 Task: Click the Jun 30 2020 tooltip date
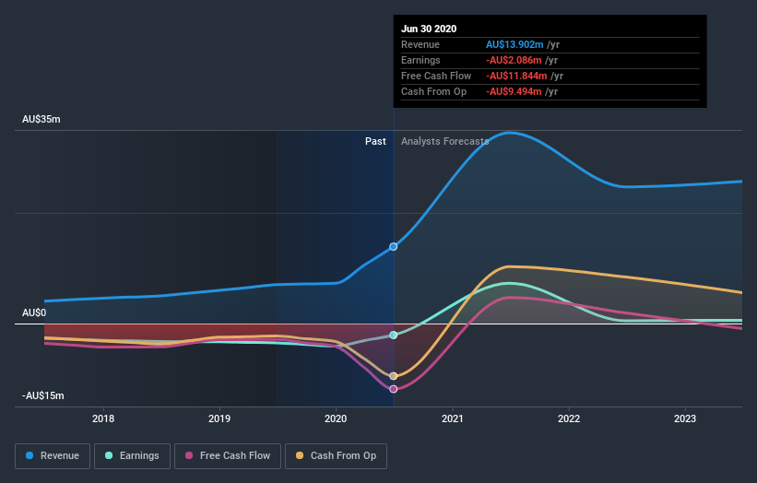coord(429,29)
